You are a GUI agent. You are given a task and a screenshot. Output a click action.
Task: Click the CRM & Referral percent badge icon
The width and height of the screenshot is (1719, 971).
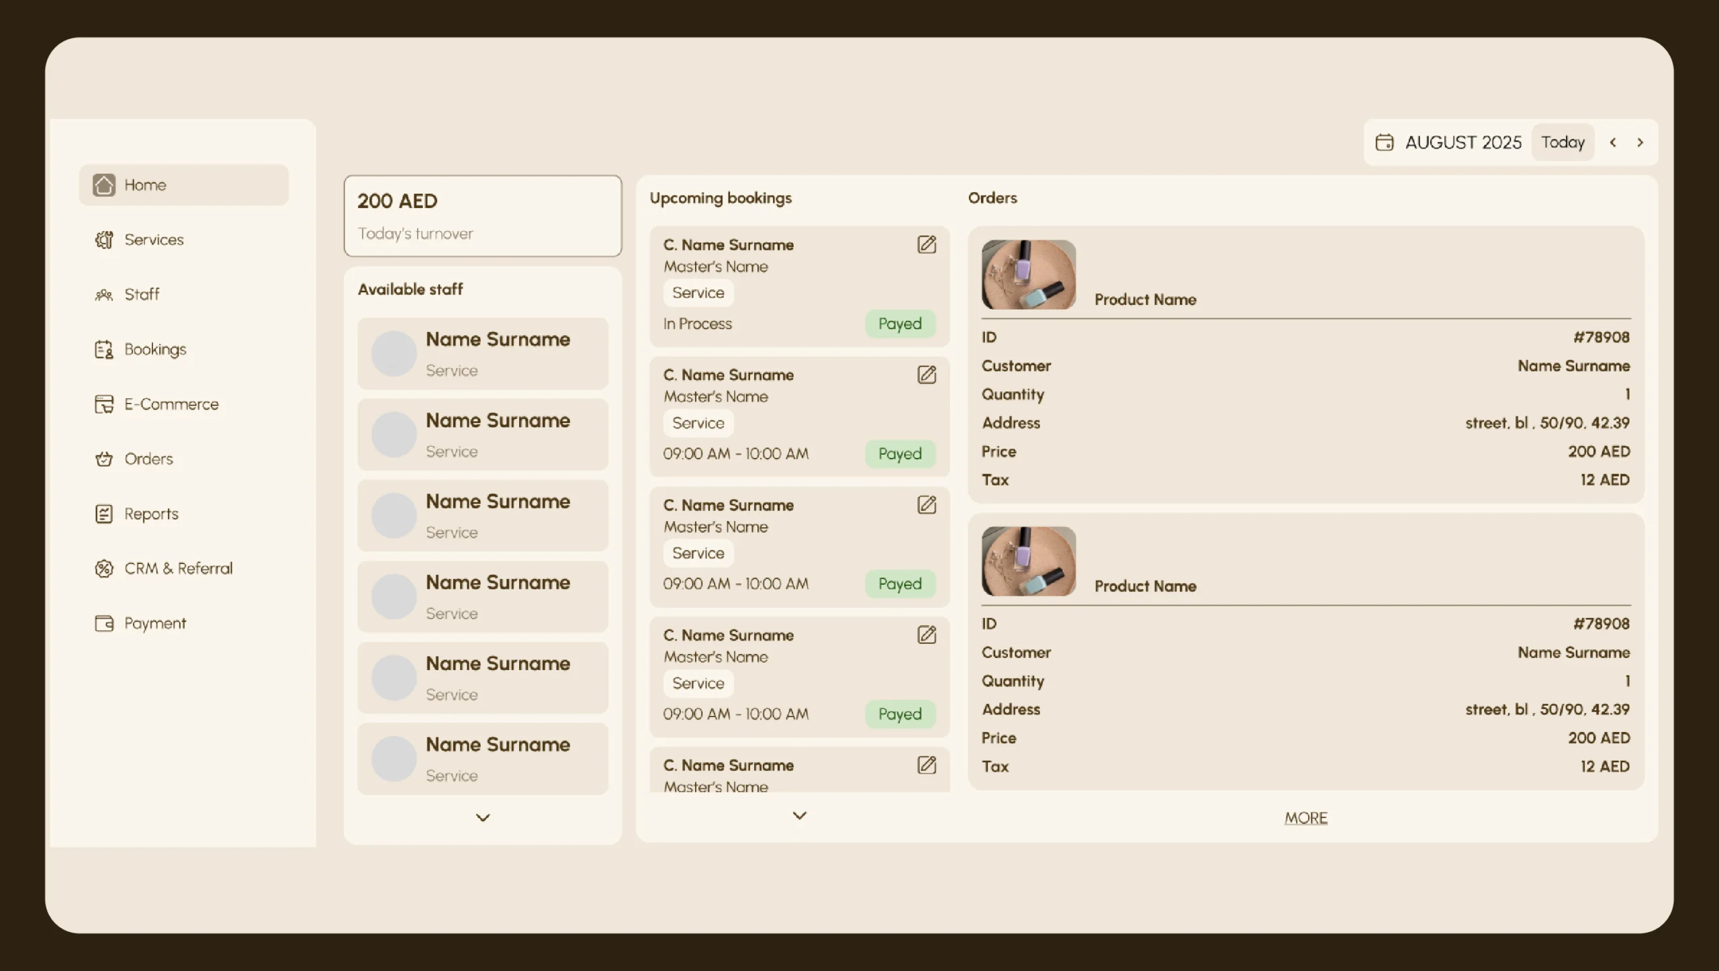pos(103,569)
